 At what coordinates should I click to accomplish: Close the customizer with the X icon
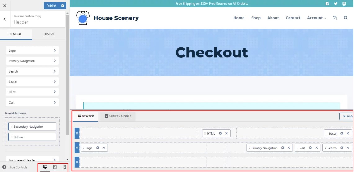pyautogui.click(x=5, y=6)
